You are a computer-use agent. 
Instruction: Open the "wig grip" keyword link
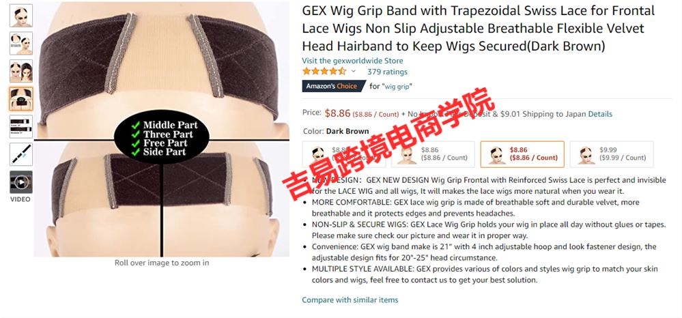click(397, 87)
